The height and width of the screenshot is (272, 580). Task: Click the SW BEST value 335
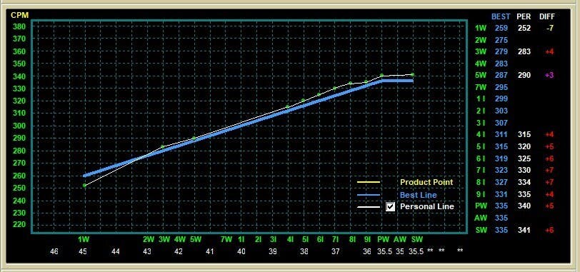pos(501,231)
